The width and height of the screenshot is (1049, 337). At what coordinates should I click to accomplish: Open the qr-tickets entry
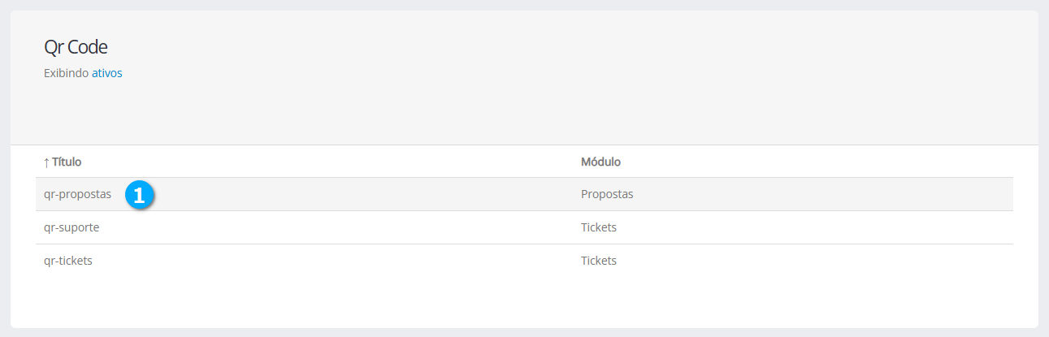click(68, 261)
